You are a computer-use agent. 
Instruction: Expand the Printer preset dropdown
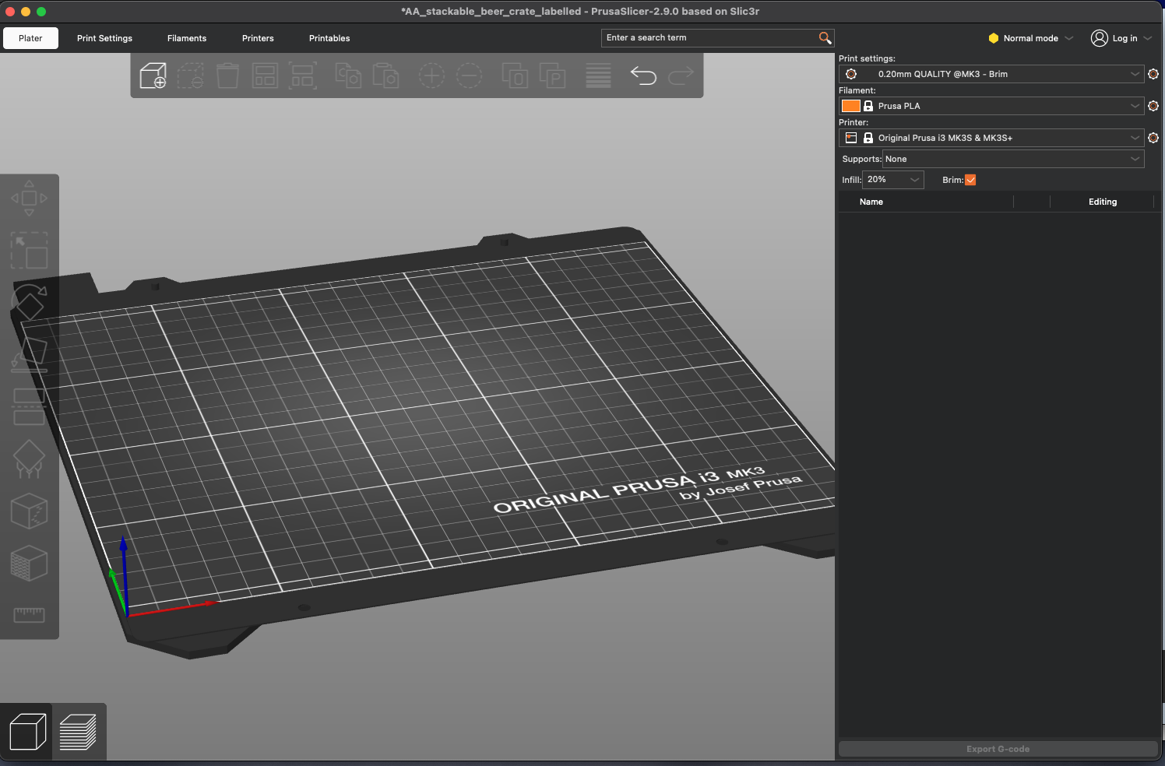click(x=991, y=138)
